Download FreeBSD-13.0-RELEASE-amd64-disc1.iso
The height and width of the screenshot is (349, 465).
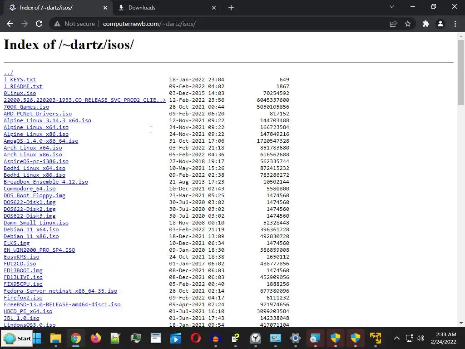(x=62, y=305)
